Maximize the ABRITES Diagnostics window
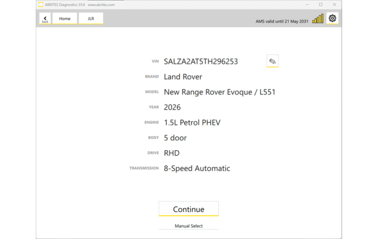The image size is (378, 239). 321,5
